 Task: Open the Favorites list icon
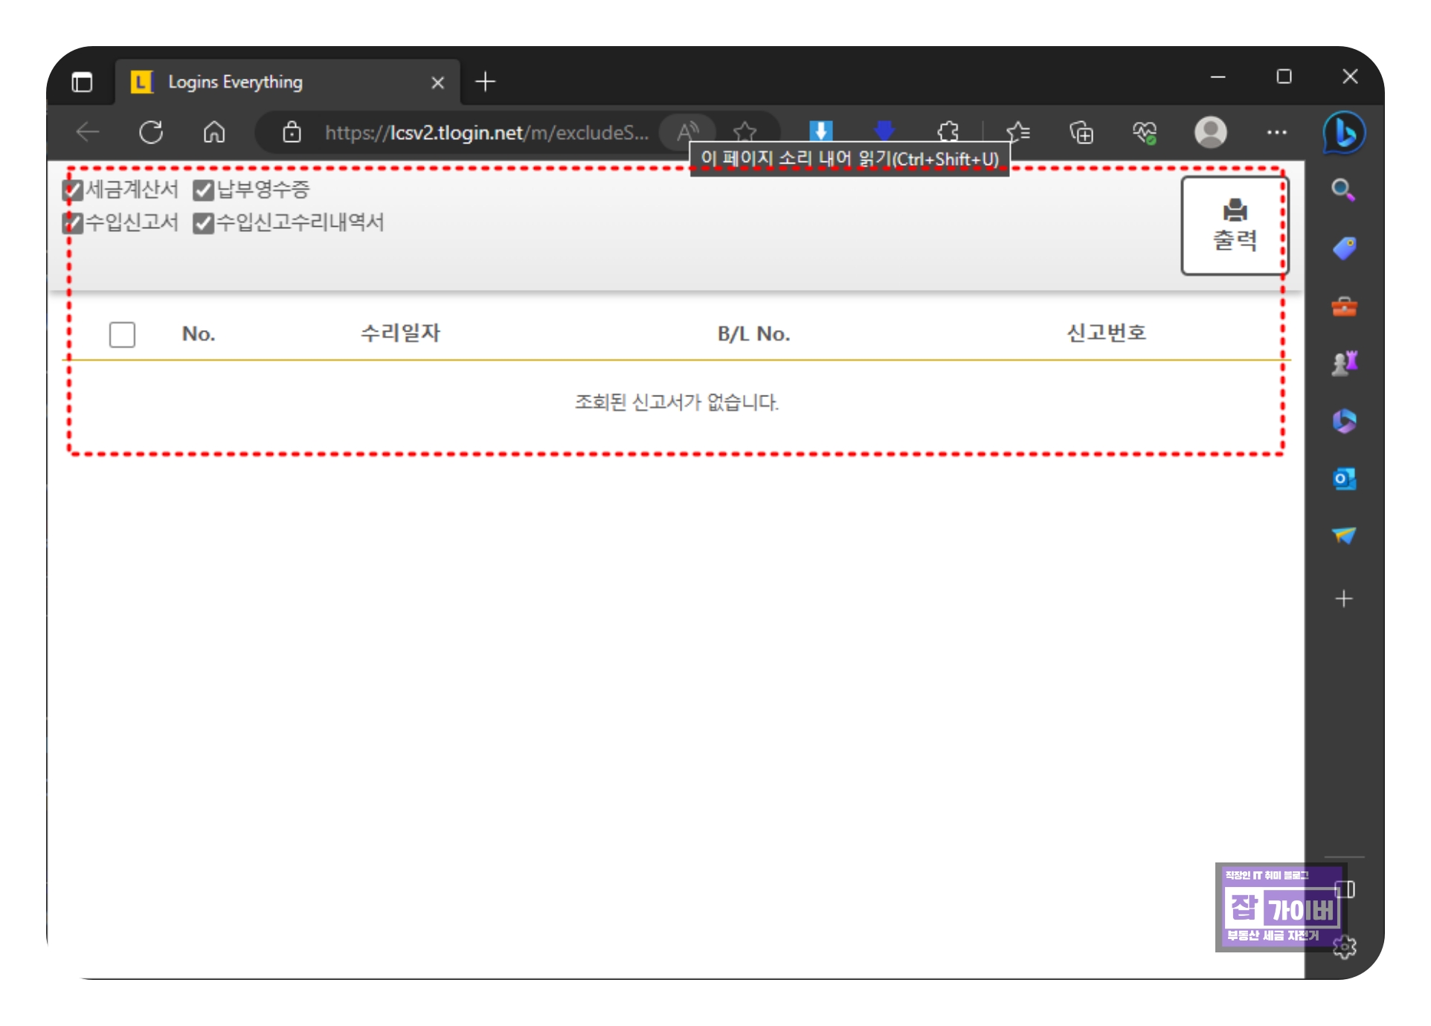[1017, 132]
